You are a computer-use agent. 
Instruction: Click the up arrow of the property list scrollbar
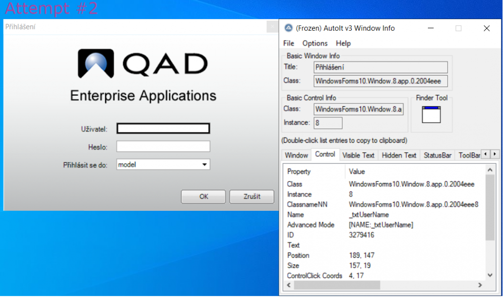click(490, 170)
